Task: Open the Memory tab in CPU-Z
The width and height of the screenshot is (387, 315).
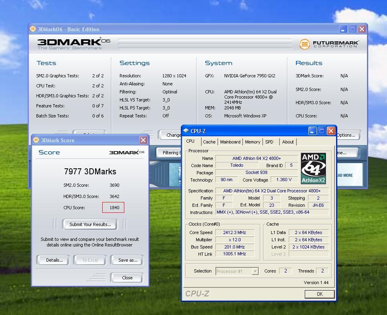Action: (x=253, y=142)
